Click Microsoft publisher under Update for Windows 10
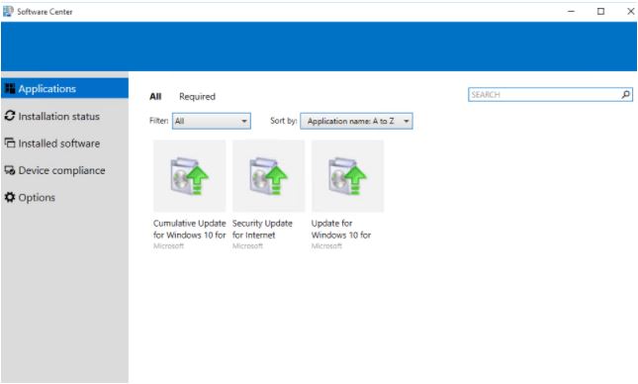Viewport: 638px width, 384px height. click(x=326, y=246)
